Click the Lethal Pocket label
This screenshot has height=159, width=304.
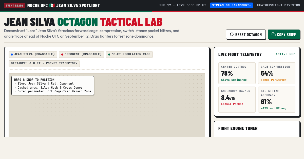tap(232, 104)
